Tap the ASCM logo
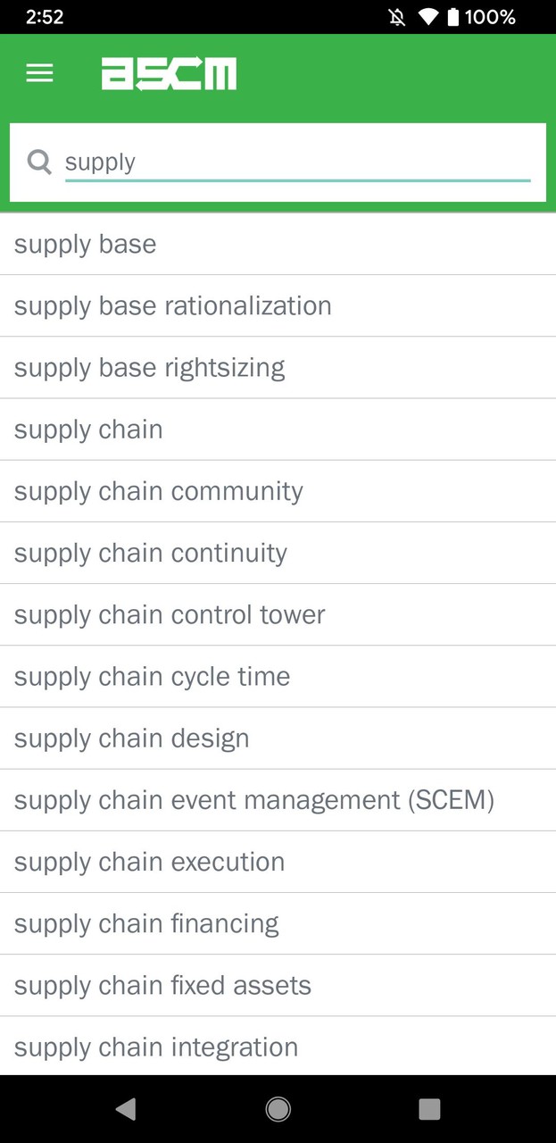 (x=170, y=73)
